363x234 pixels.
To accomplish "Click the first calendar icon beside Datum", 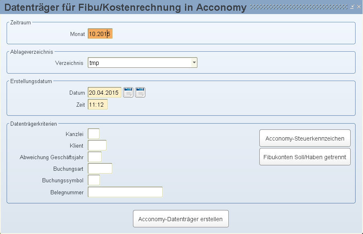I will point(128,93).
